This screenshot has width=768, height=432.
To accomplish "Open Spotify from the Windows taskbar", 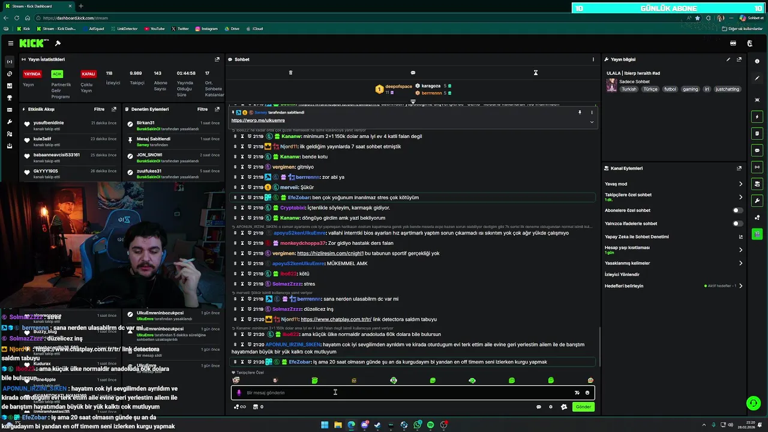I will tap(430, 425).
